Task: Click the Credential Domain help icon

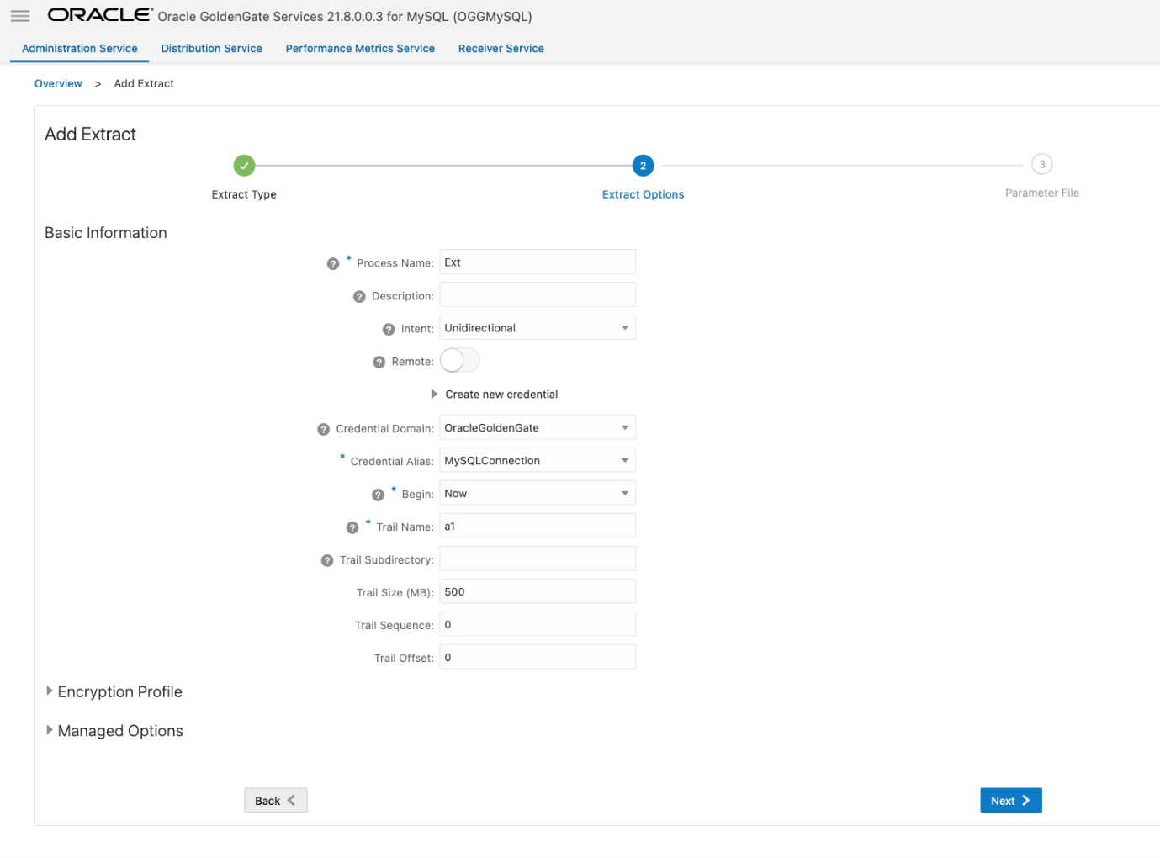Action: click(323, 429)
